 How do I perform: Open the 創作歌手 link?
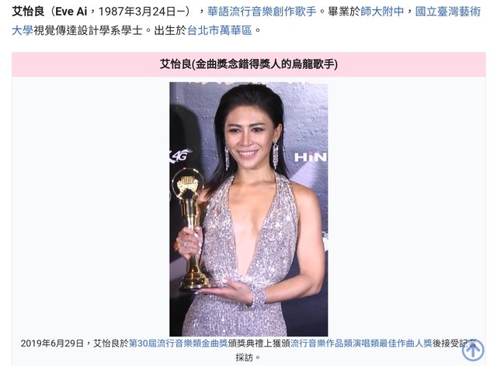[294, 12]
